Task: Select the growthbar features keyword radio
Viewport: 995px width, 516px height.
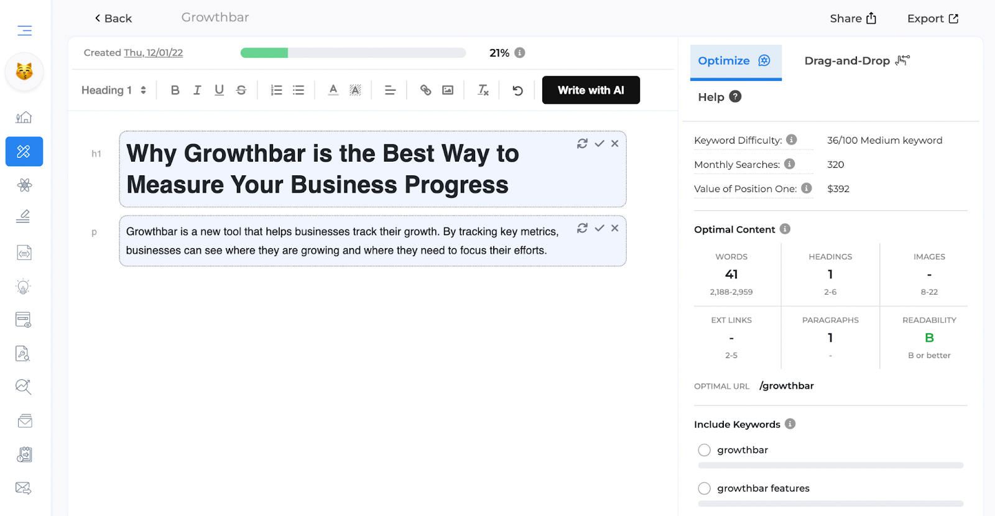Action: (x=704, y=489)
